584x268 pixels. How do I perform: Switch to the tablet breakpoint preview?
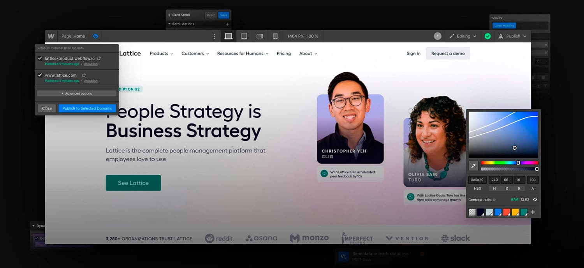(x=244, y=36)
